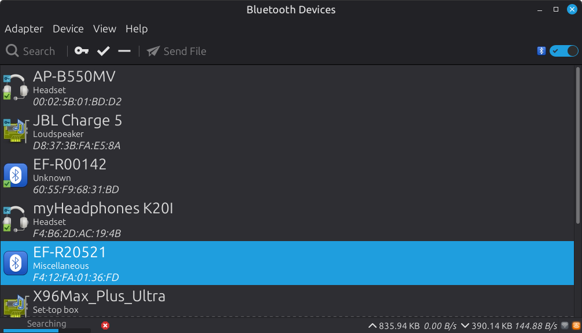Open the View menu
582x333 pixels.
coord(105,29)
